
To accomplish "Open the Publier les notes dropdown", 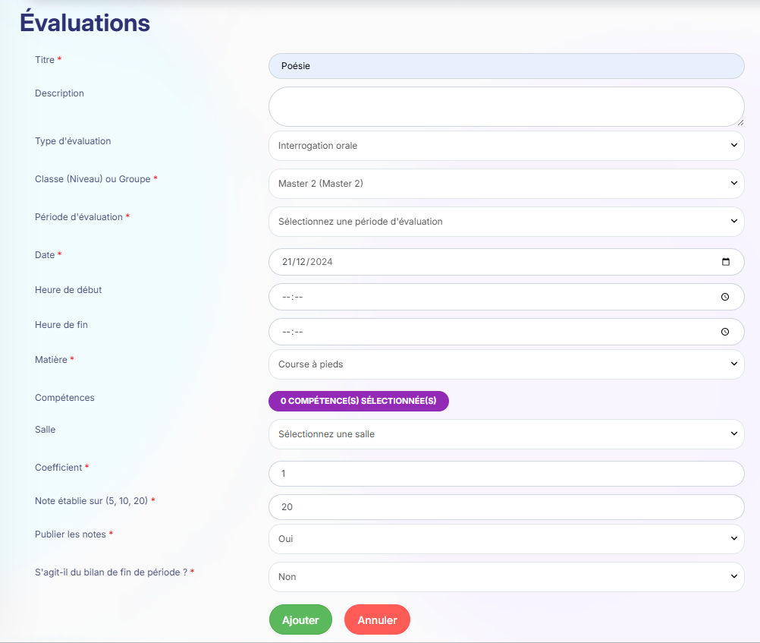I will (506, 539).
